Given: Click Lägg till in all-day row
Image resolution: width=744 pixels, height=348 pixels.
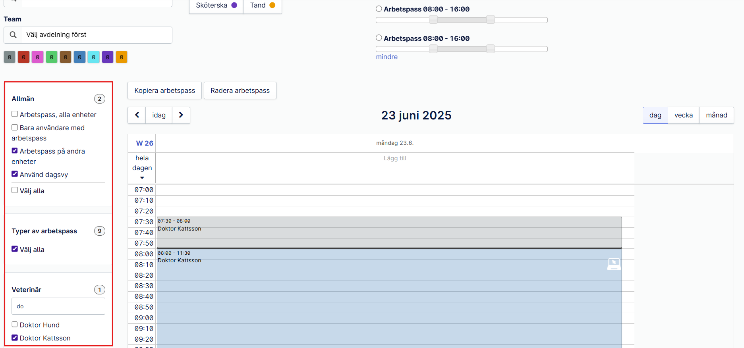Looking at the screenshot, I should (x=395, y=158).
